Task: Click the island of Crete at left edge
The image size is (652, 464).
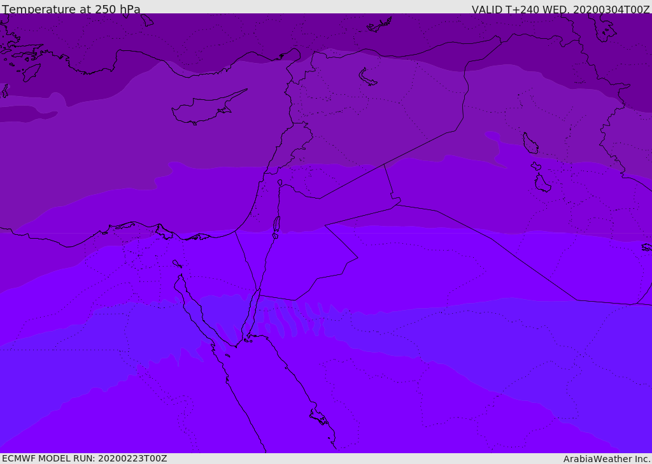Action: click(4, 90)
